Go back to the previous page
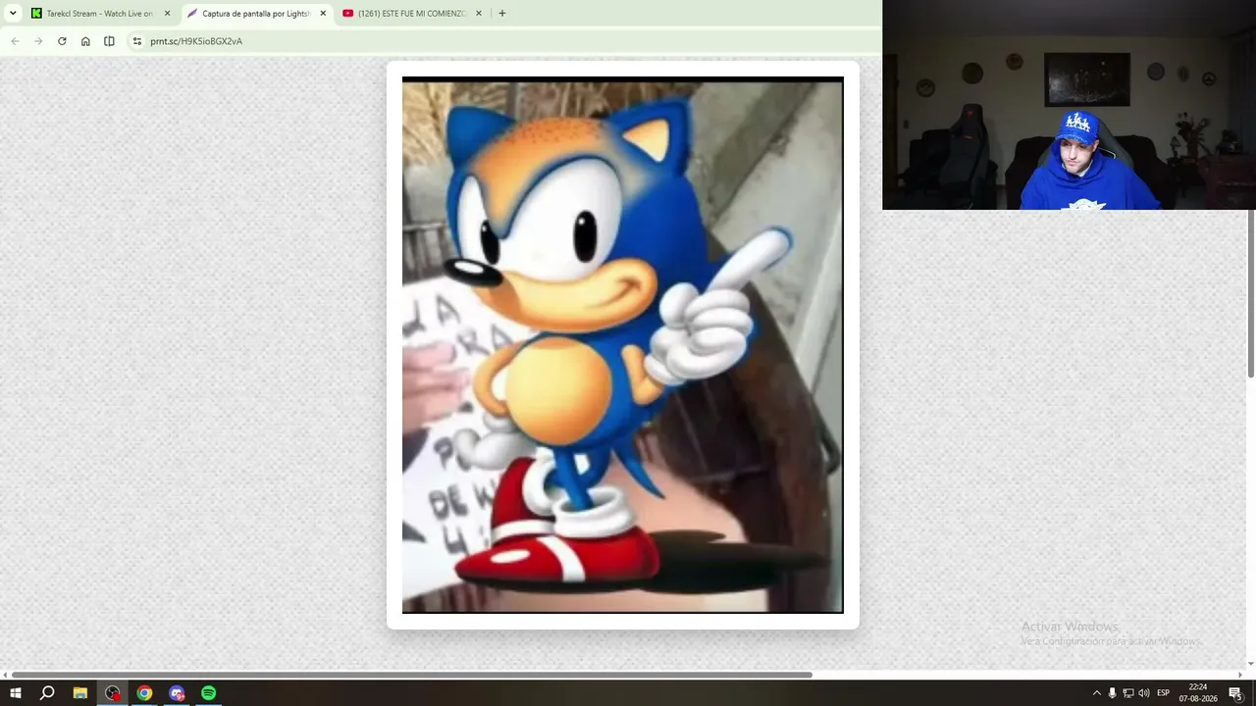The width and height of the screenshot is (1256, 706). pos(15,41)
